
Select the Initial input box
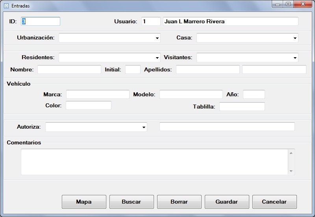[x=133, y=69]
